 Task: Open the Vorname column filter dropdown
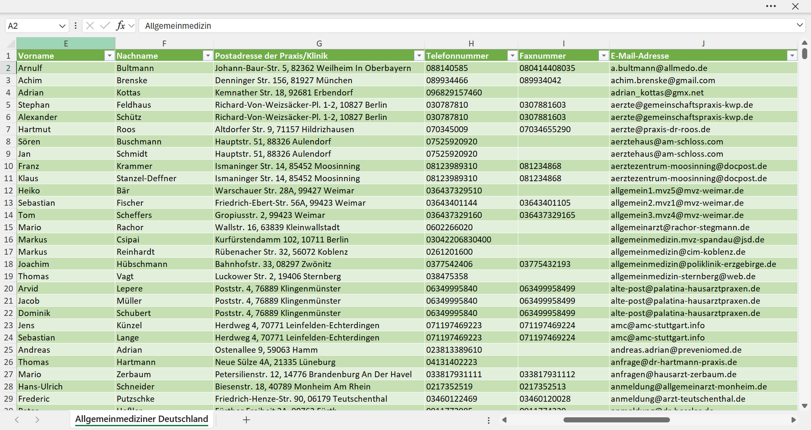pyautogui.click(x=109, y=55)
